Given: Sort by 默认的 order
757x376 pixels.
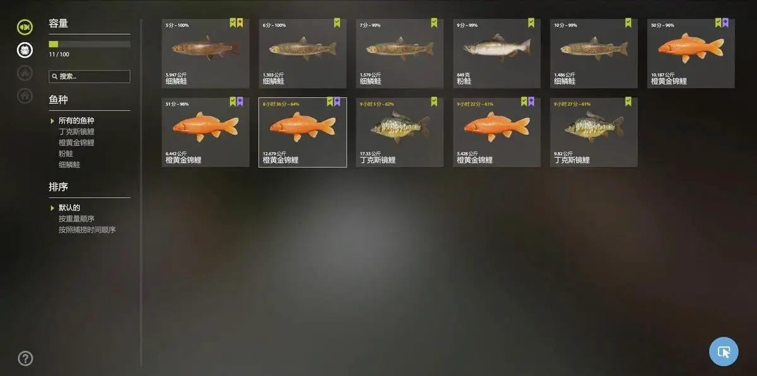Looking at the screenshot, I should point(69,207).
